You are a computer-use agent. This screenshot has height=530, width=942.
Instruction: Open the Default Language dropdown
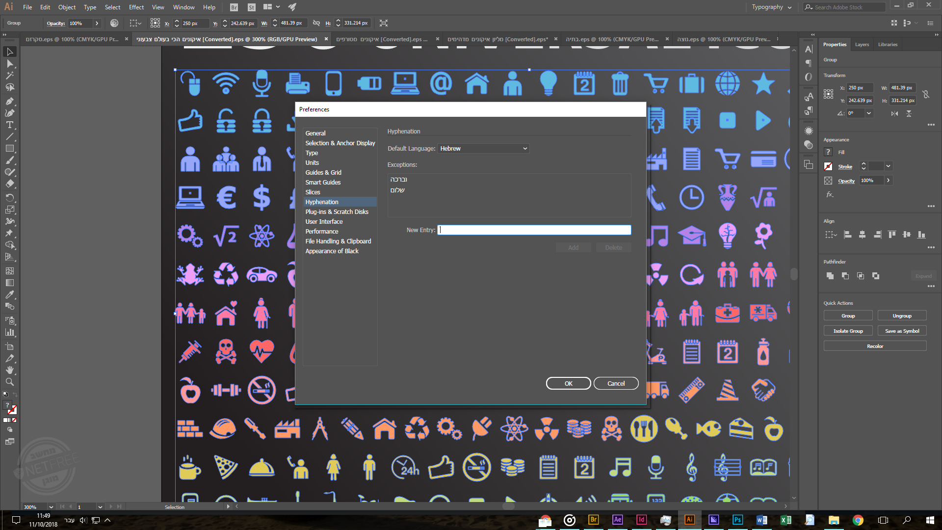point(483,149)
